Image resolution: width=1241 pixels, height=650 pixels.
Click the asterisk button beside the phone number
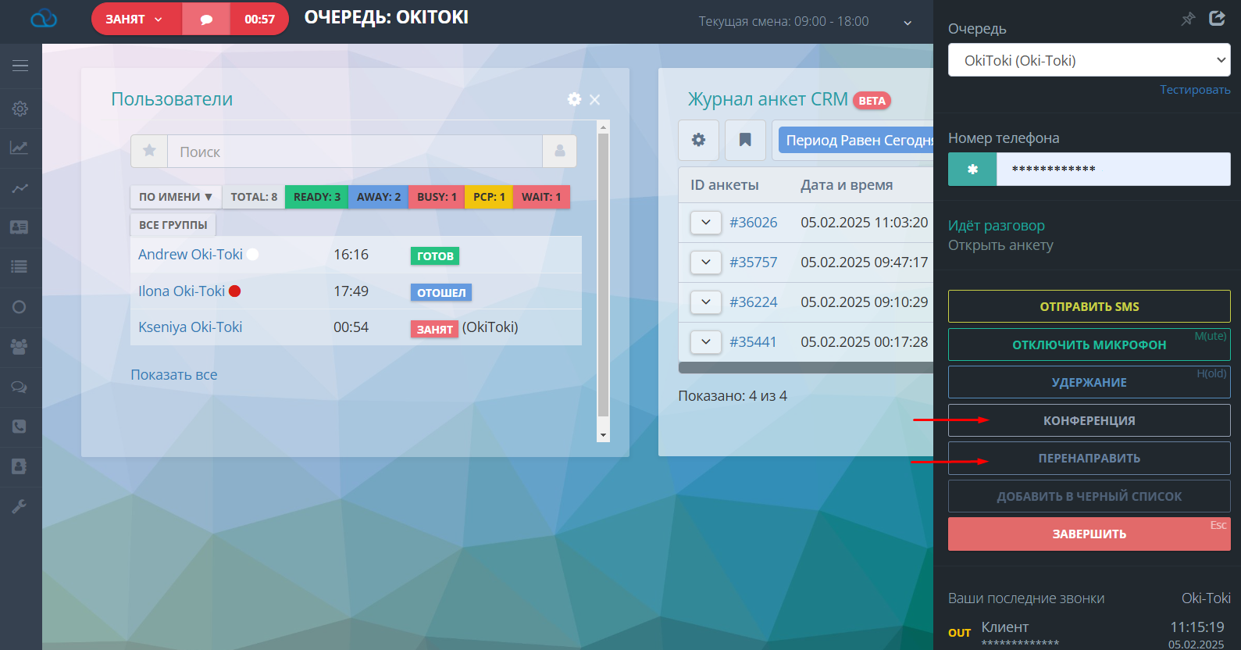tap(972, 169)
